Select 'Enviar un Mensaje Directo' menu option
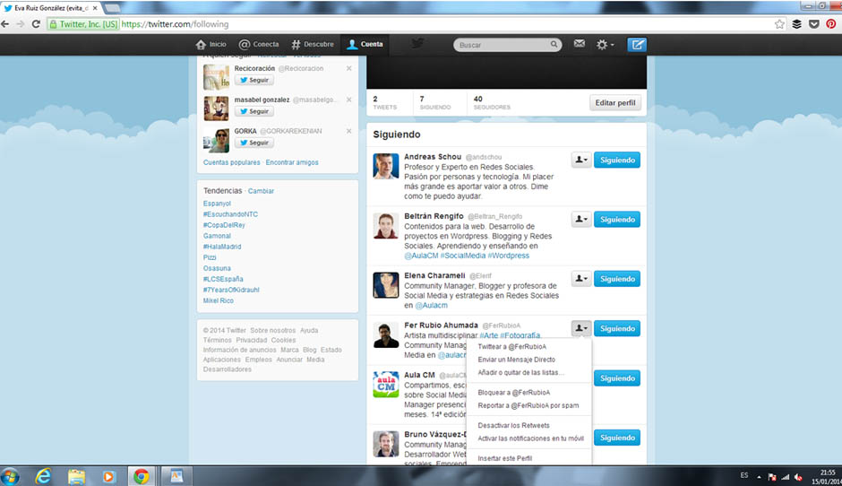Viewport: 842px width, 486px height. [x=516, y=359]
